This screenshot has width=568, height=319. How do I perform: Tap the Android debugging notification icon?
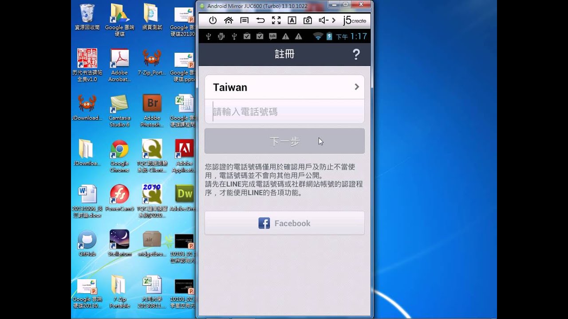tap(221, 36)
